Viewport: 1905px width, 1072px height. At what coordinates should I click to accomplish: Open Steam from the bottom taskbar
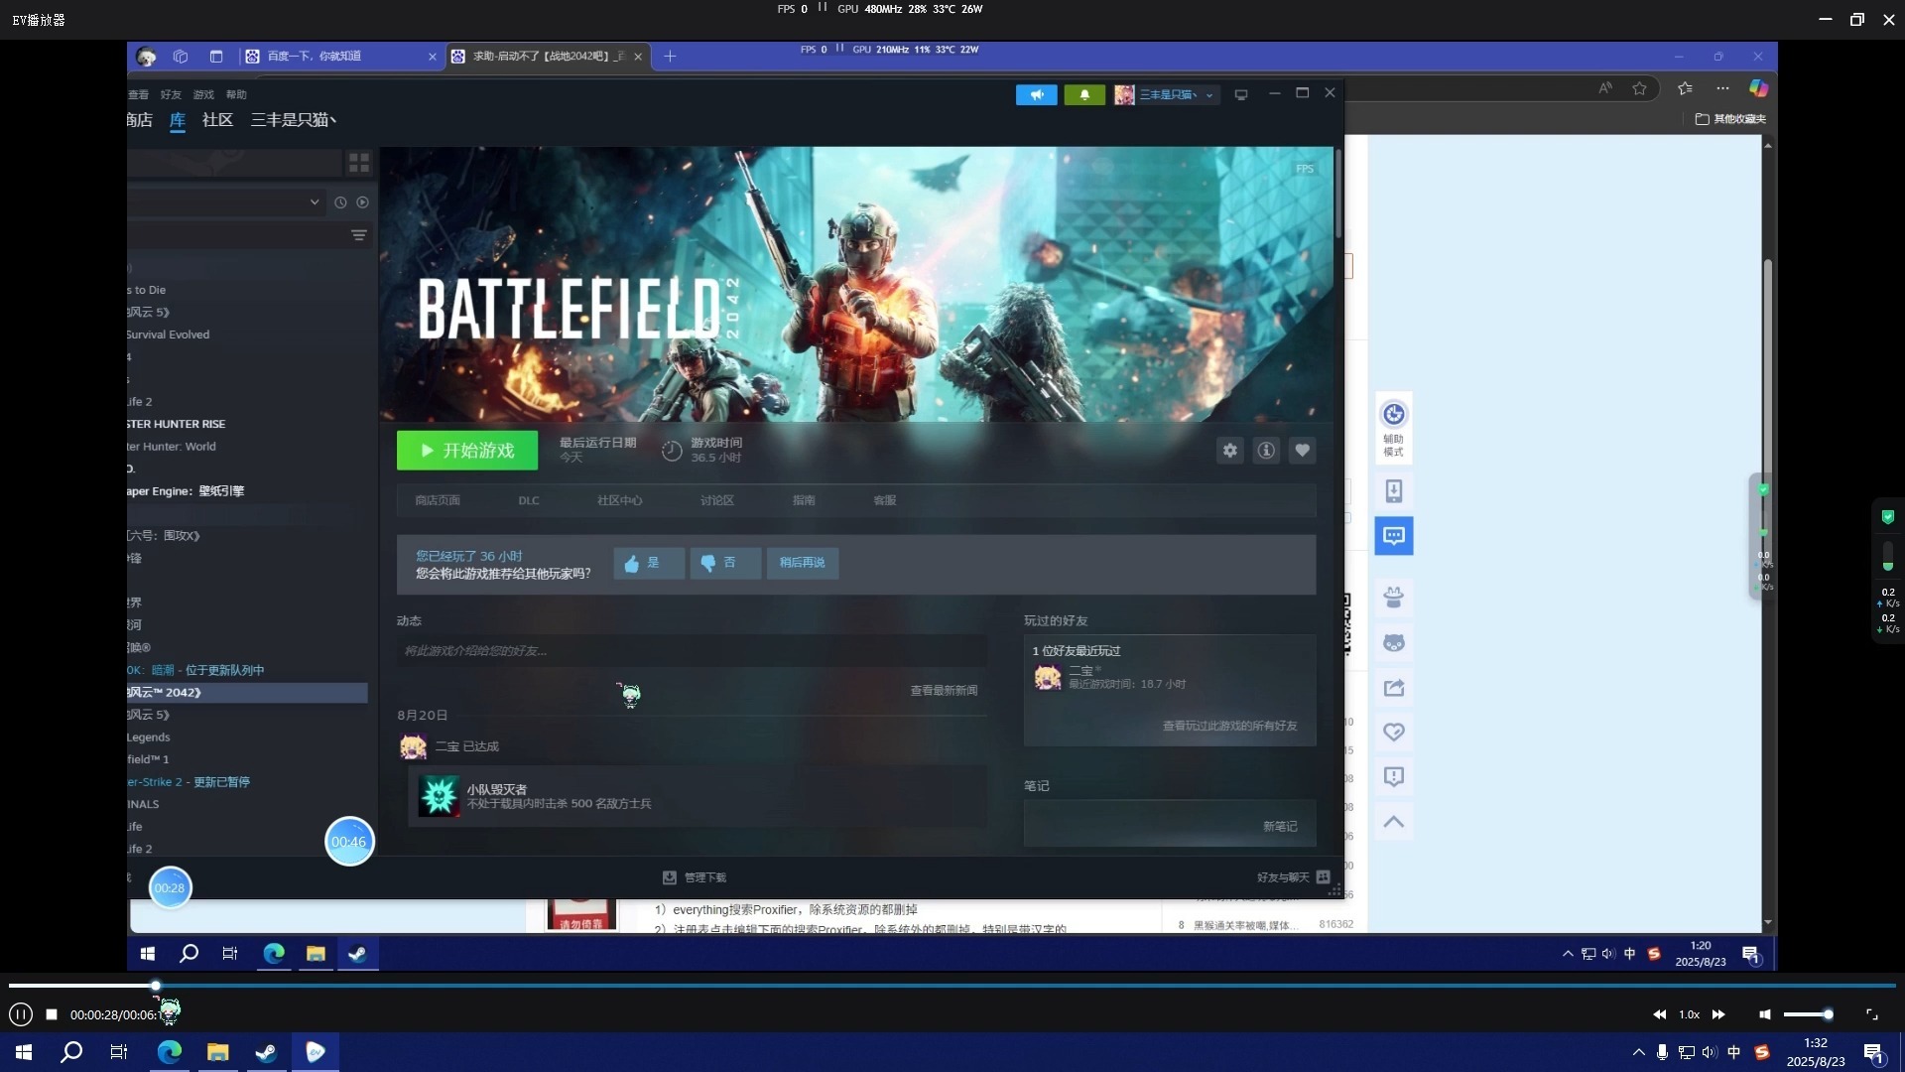click(266, 1052)
